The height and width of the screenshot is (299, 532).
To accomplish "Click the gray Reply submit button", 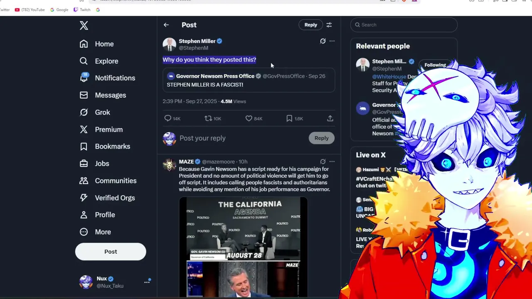I will pyautogui.click(x=321, y=138).
